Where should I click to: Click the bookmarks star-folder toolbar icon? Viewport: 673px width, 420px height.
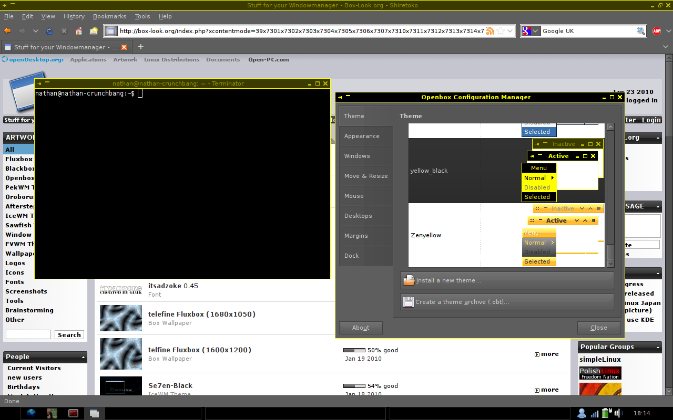[x=94, y=31]
